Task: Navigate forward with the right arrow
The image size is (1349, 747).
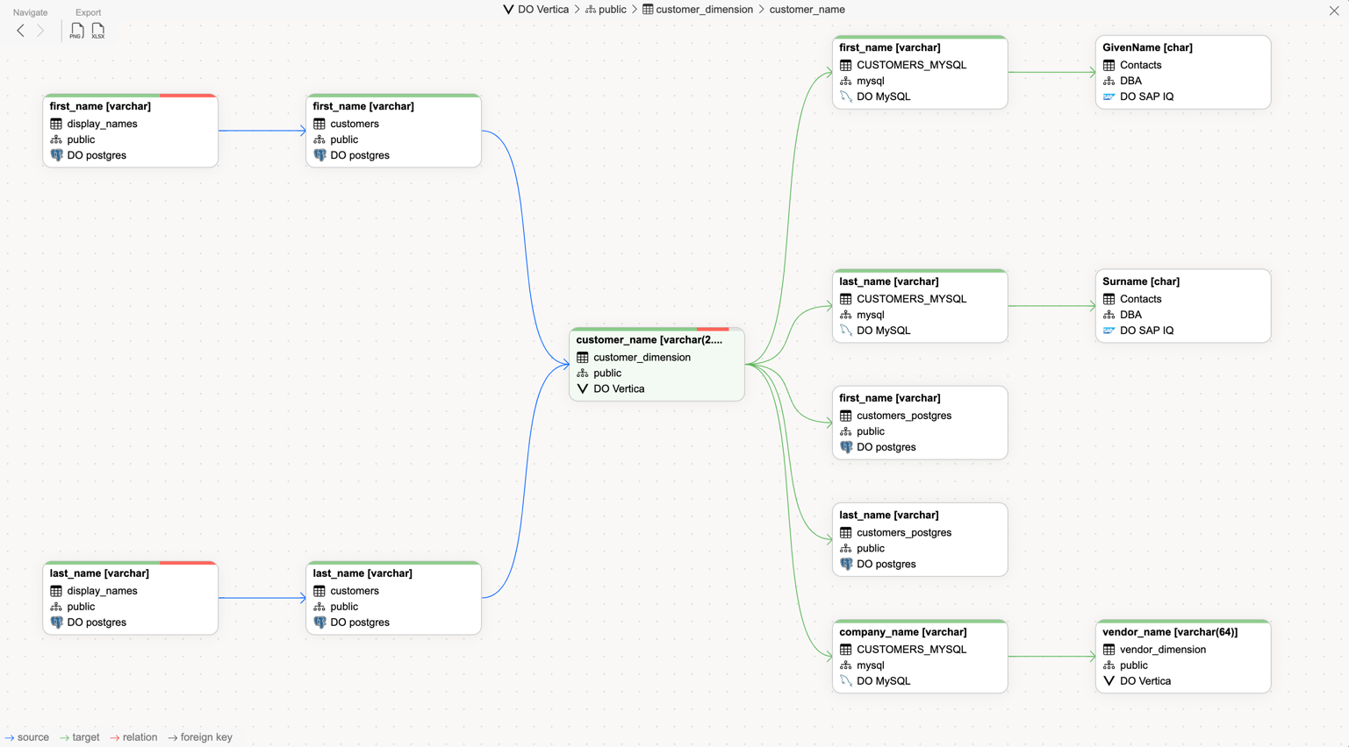Action: 40,31
